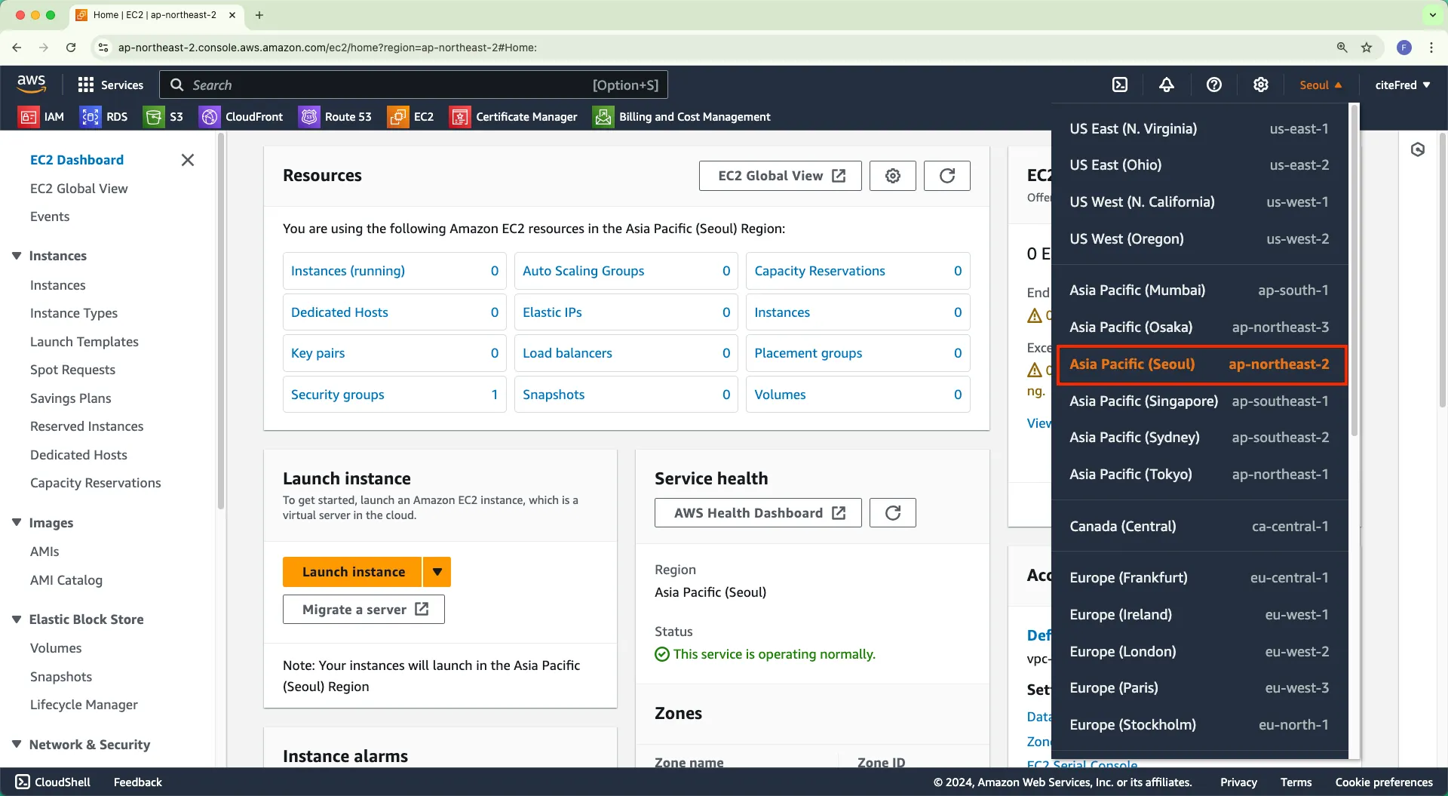Open the Route 53 shortcut
Screen dimensions: 1448x796
pyautogui.click(x=336, y=117)
